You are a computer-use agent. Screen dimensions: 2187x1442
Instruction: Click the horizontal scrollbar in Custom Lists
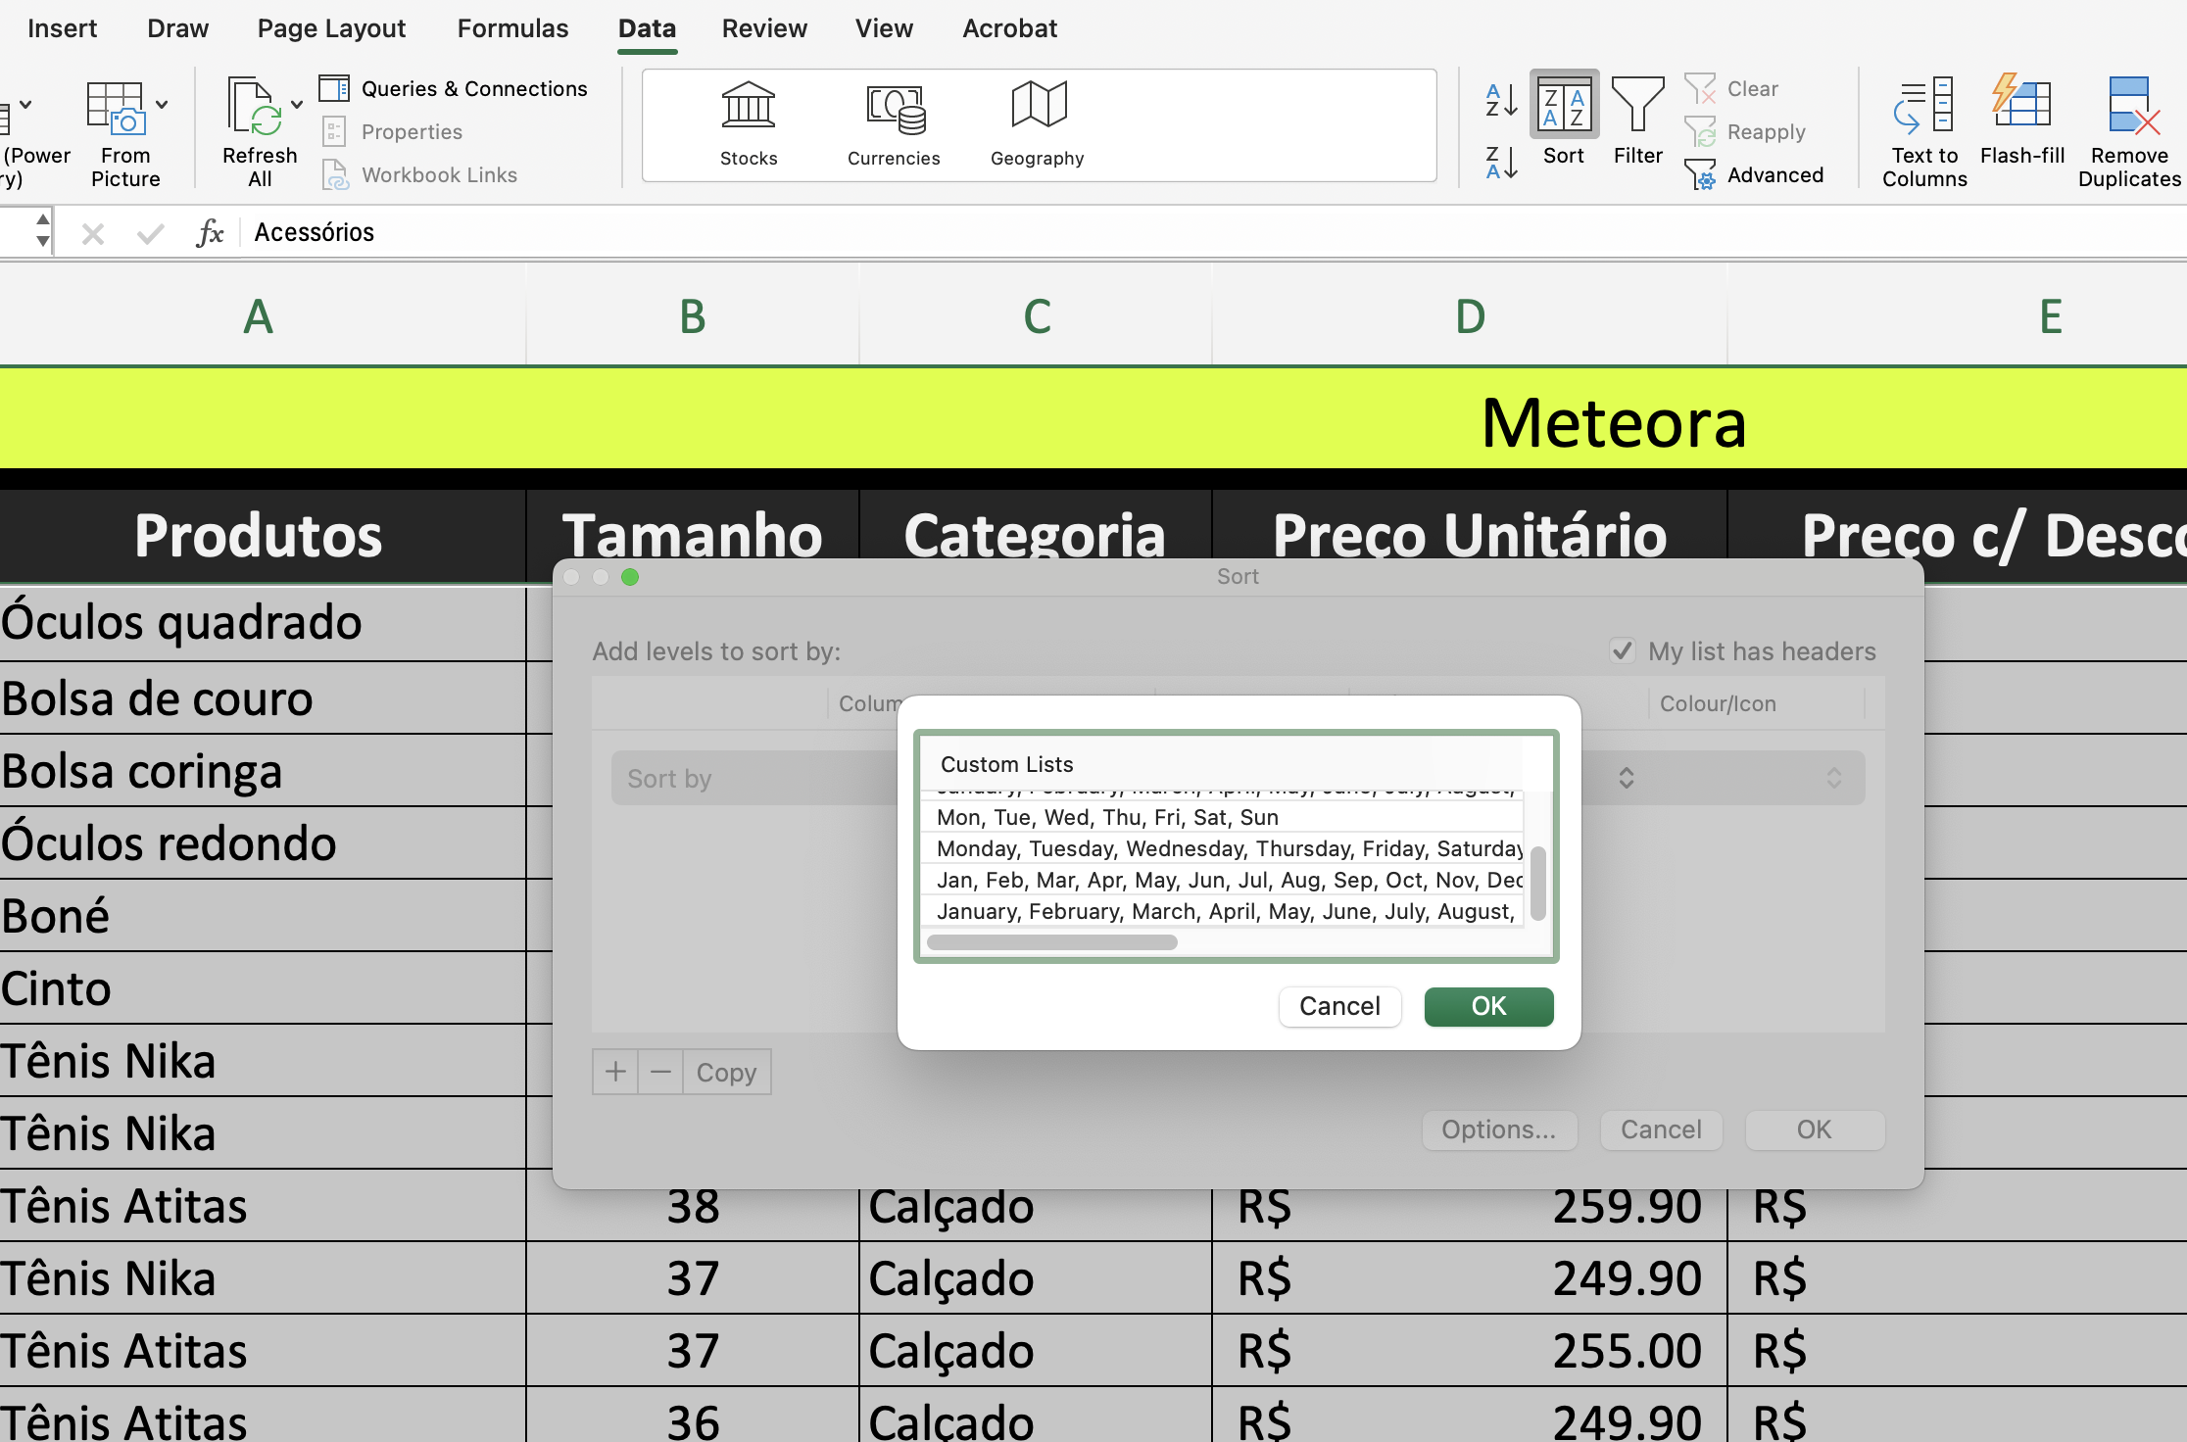tap(1051, 942)
